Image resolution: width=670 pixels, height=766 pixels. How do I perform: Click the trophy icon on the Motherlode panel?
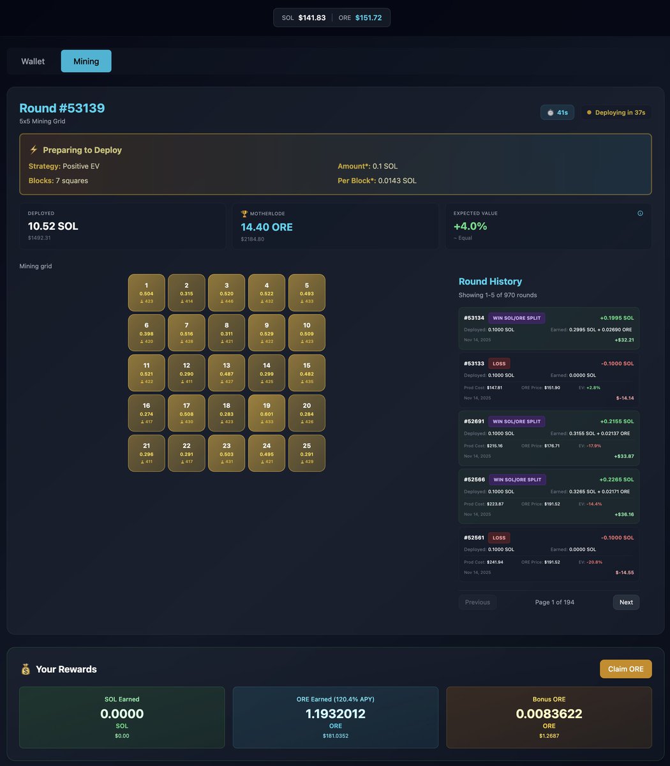[243, 213]
